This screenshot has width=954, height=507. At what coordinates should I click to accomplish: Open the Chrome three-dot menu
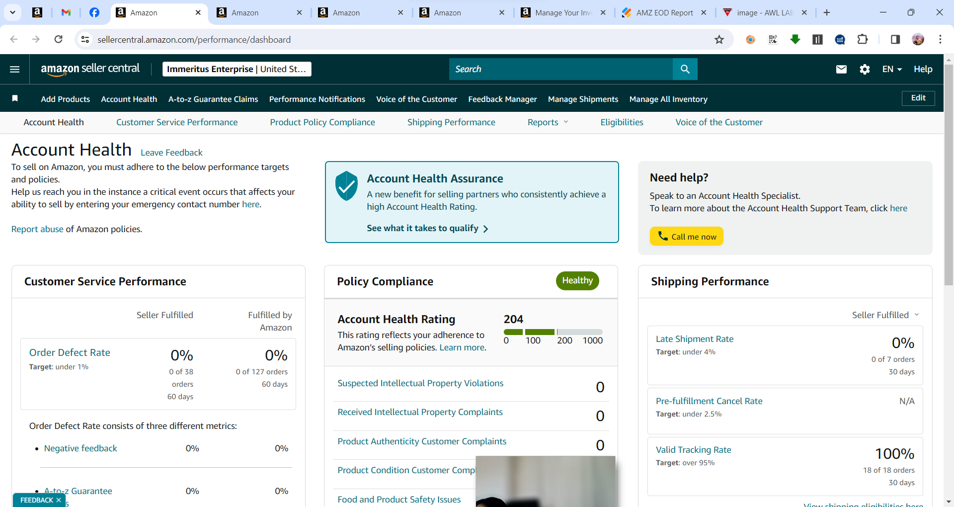click(x=940, y=39)
